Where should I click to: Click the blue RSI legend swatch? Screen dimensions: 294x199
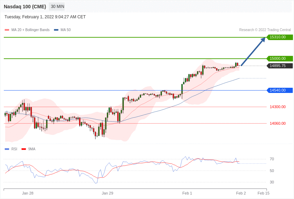point(7,149)
